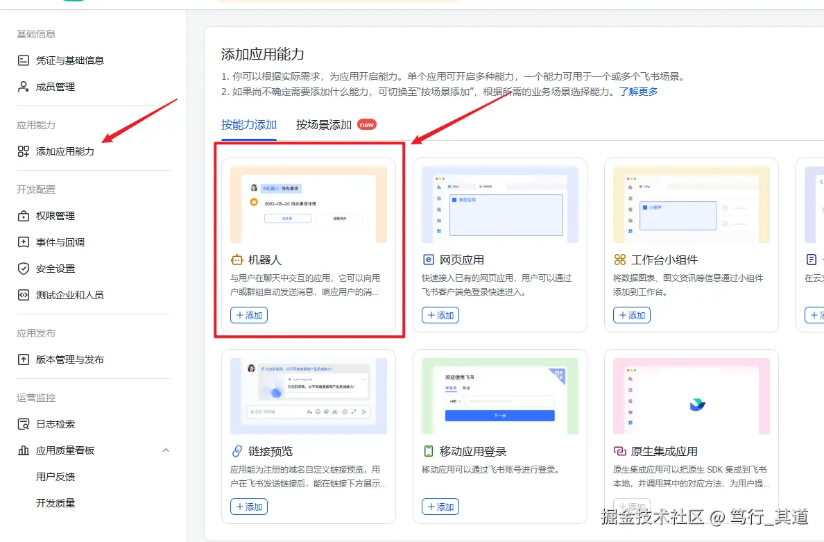Click the document icon on the cut-off fourth card

point(812,260)
